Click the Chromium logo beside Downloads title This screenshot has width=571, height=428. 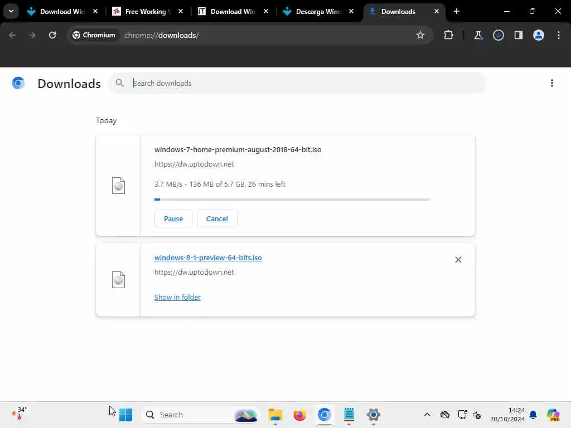[18, 84]
